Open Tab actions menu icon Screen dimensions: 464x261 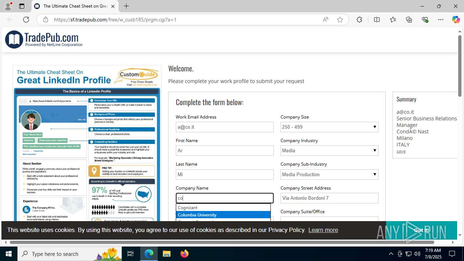click(x=22, y=6)
